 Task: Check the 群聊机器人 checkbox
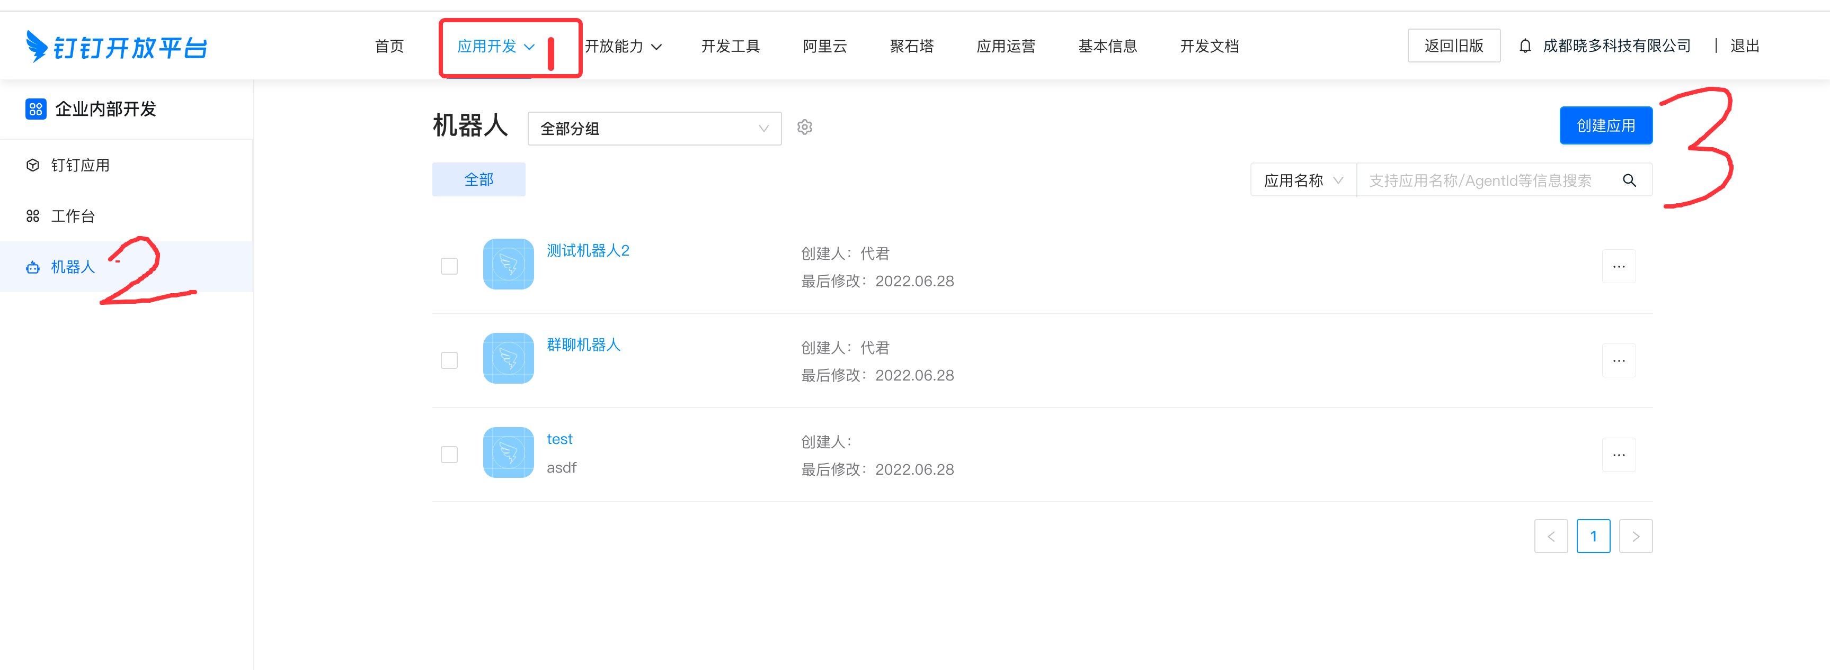449,360
